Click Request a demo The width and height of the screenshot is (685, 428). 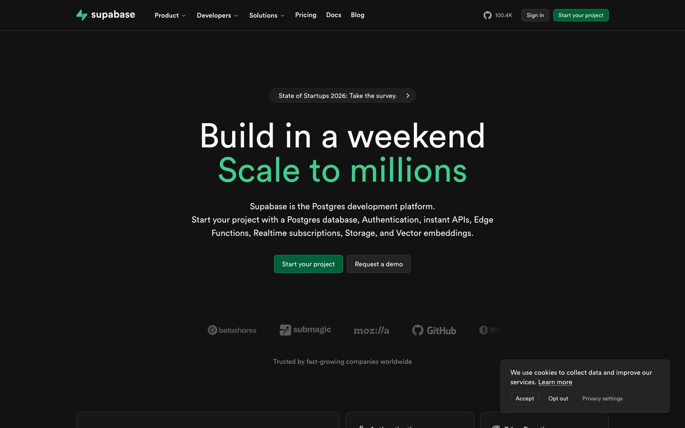379,264
